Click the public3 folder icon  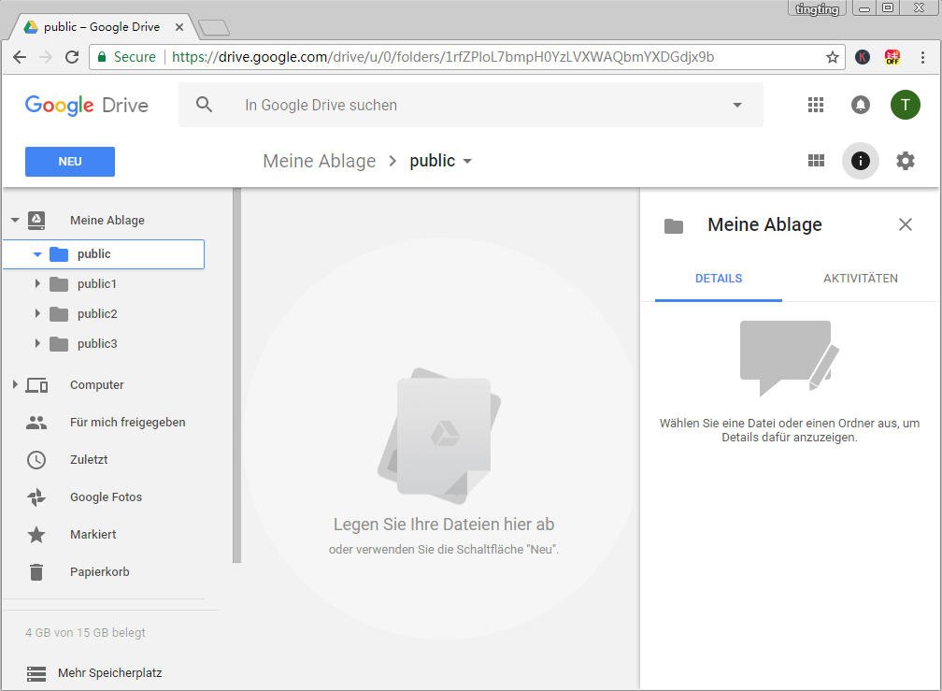(58, 344)
